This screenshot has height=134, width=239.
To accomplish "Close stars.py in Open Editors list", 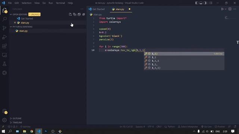I will point(15,23).
